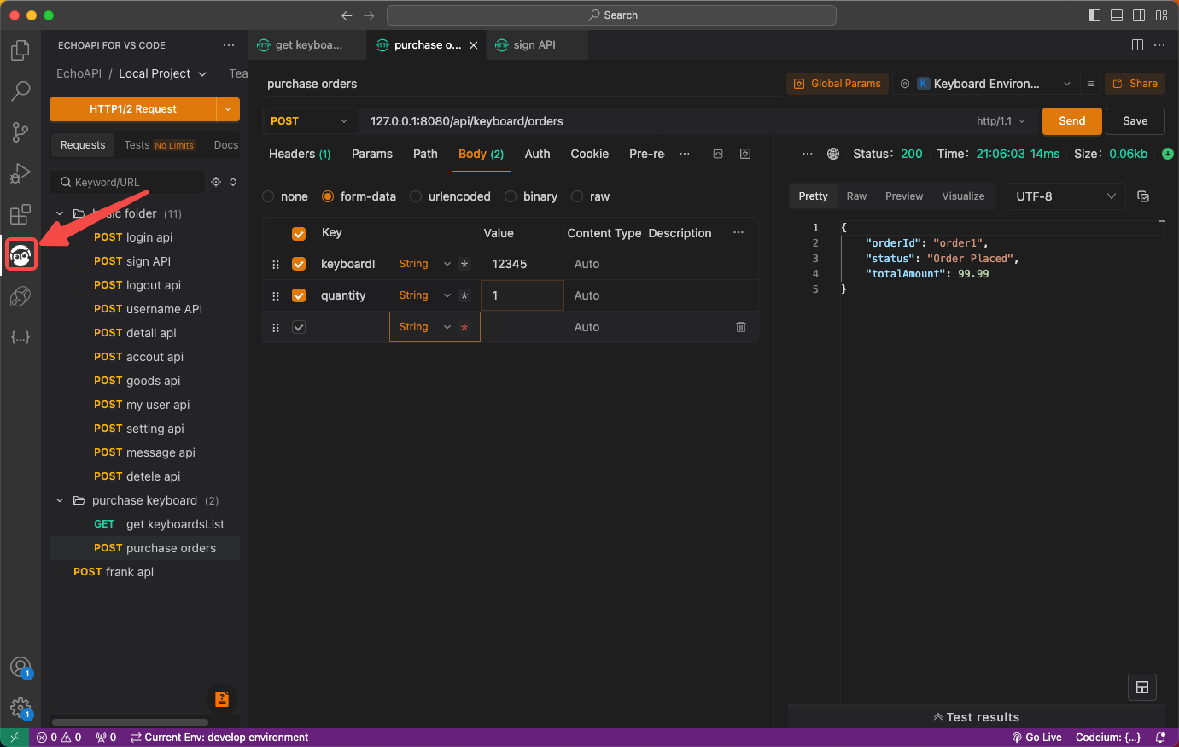This screenshot has height=747, width=1179.
Task: Switch to the Headers tab
Action: (300, 154)
